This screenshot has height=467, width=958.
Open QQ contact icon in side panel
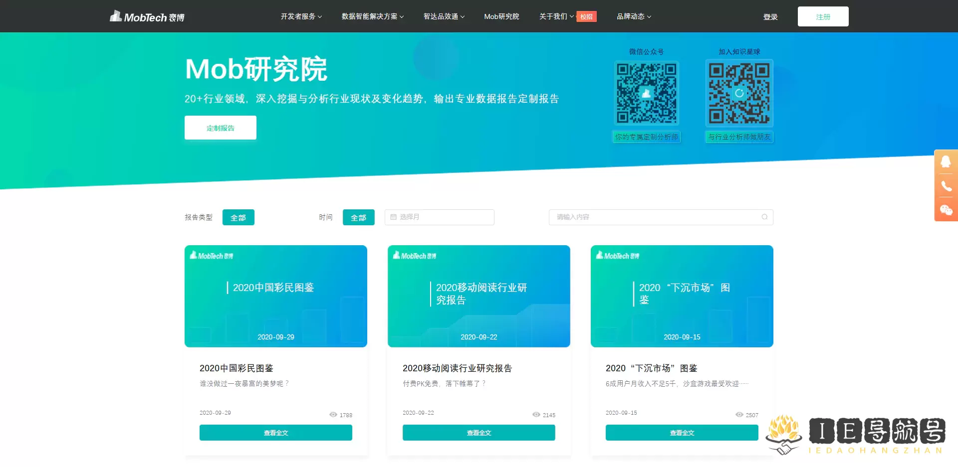(946, 161)
